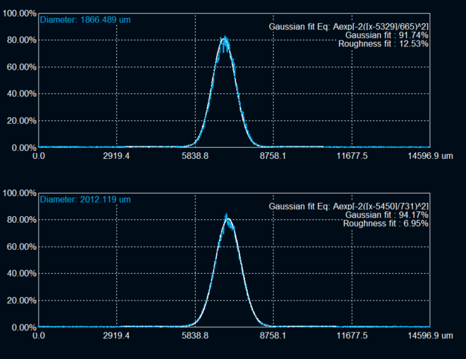Select the Gaussian fit equation with x-5329
The height and width of the screenshot is (359, 466).
coord(349,27)
